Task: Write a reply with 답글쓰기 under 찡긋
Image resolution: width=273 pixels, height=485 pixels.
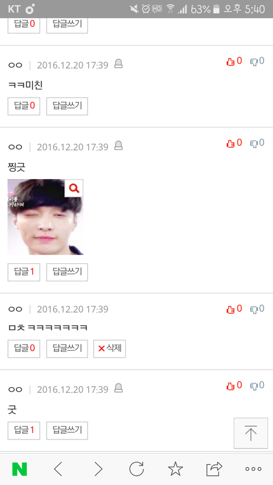Action: click(67, 272)
